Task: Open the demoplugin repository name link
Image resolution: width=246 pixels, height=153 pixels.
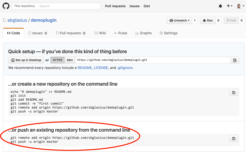Action: click(43, 20)
